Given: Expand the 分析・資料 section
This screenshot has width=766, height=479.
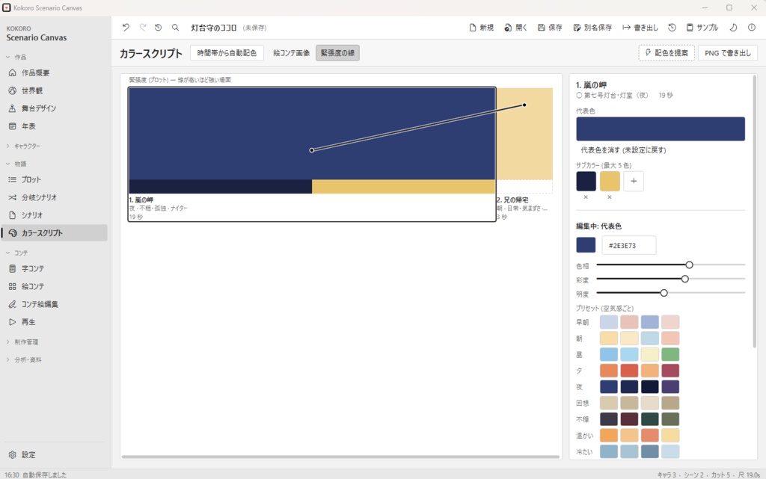Looking at the screenshot, I should 23,359.
